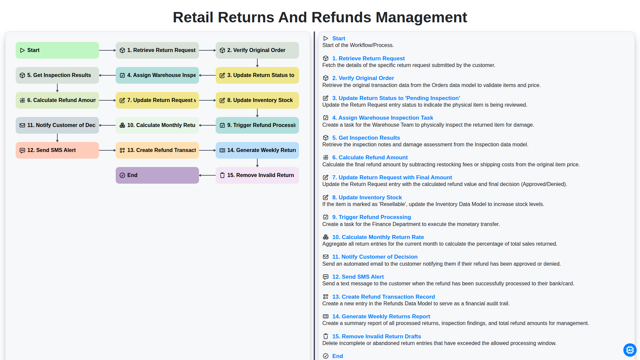Screen dimensions: 640x360
Task: Select the 12. Send SMS Alert node
Action: click(57, 150)
